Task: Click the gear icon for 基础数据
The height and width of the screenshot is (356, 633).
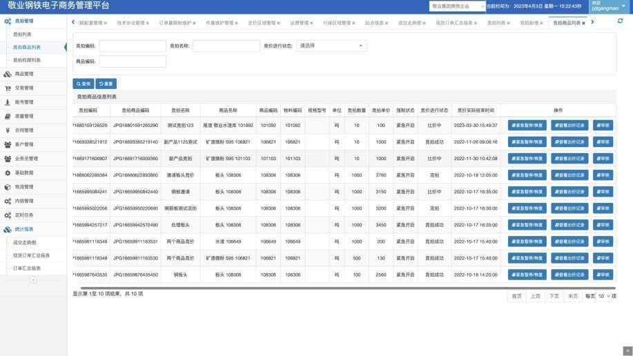Action: (x=8, y=172)
